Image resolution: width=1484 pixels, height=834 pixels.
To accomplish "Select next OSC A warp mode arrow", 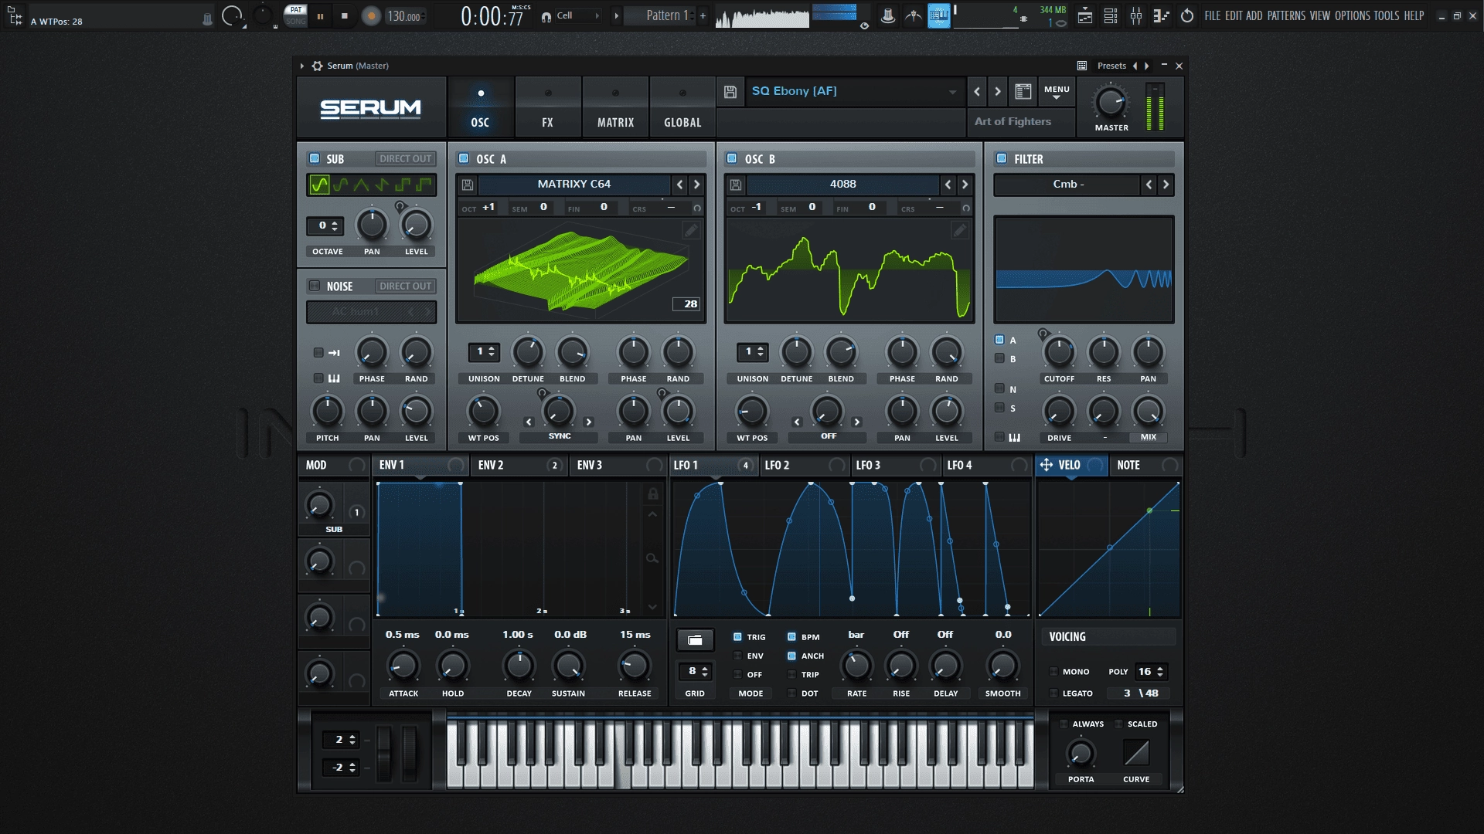I will [588, 422].
